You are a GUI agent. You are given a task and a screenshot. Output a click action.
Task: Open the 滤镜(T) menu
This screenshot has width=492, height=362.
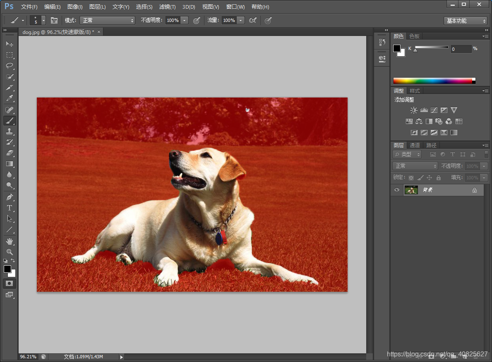167,7
